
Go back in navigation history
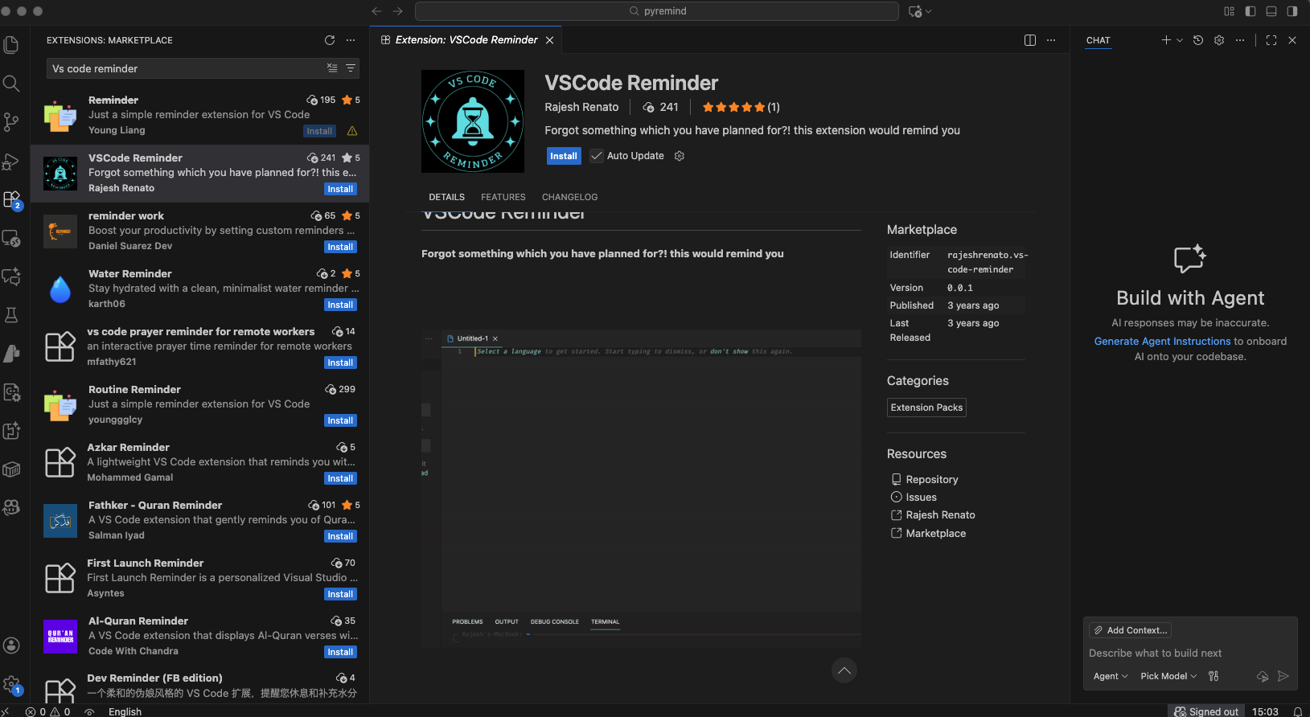(376, 11)
